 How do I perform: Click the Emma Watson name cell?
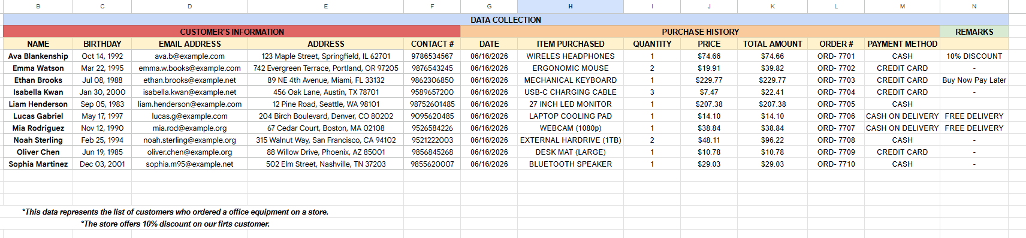(x=38, y=68)
